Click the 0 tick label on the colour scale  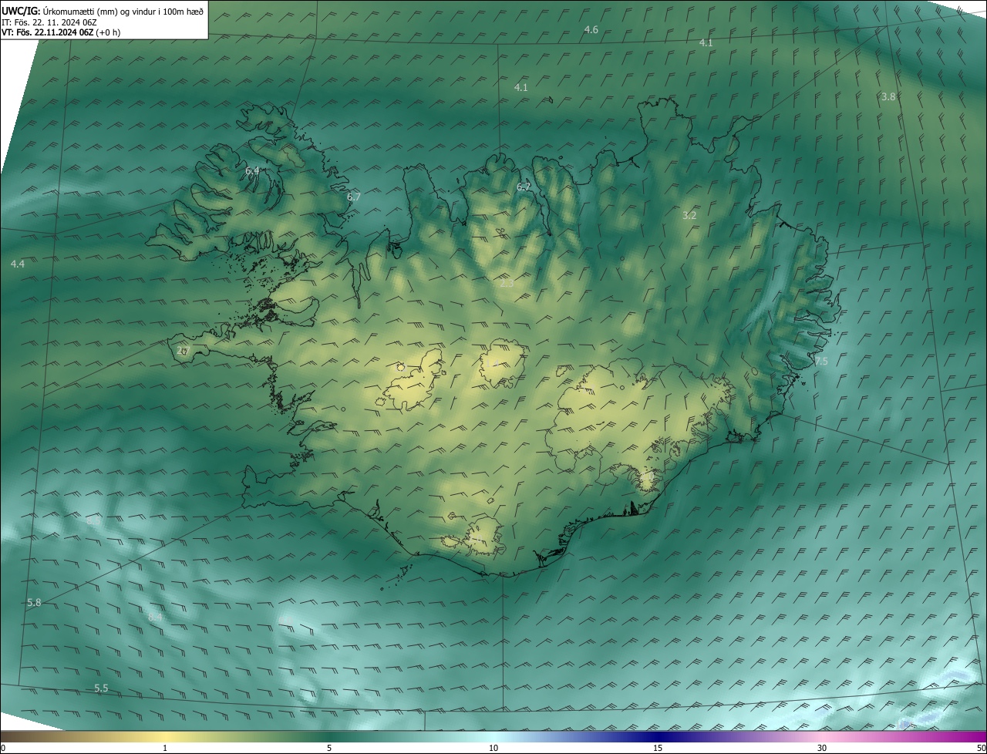tap(3, 749)
